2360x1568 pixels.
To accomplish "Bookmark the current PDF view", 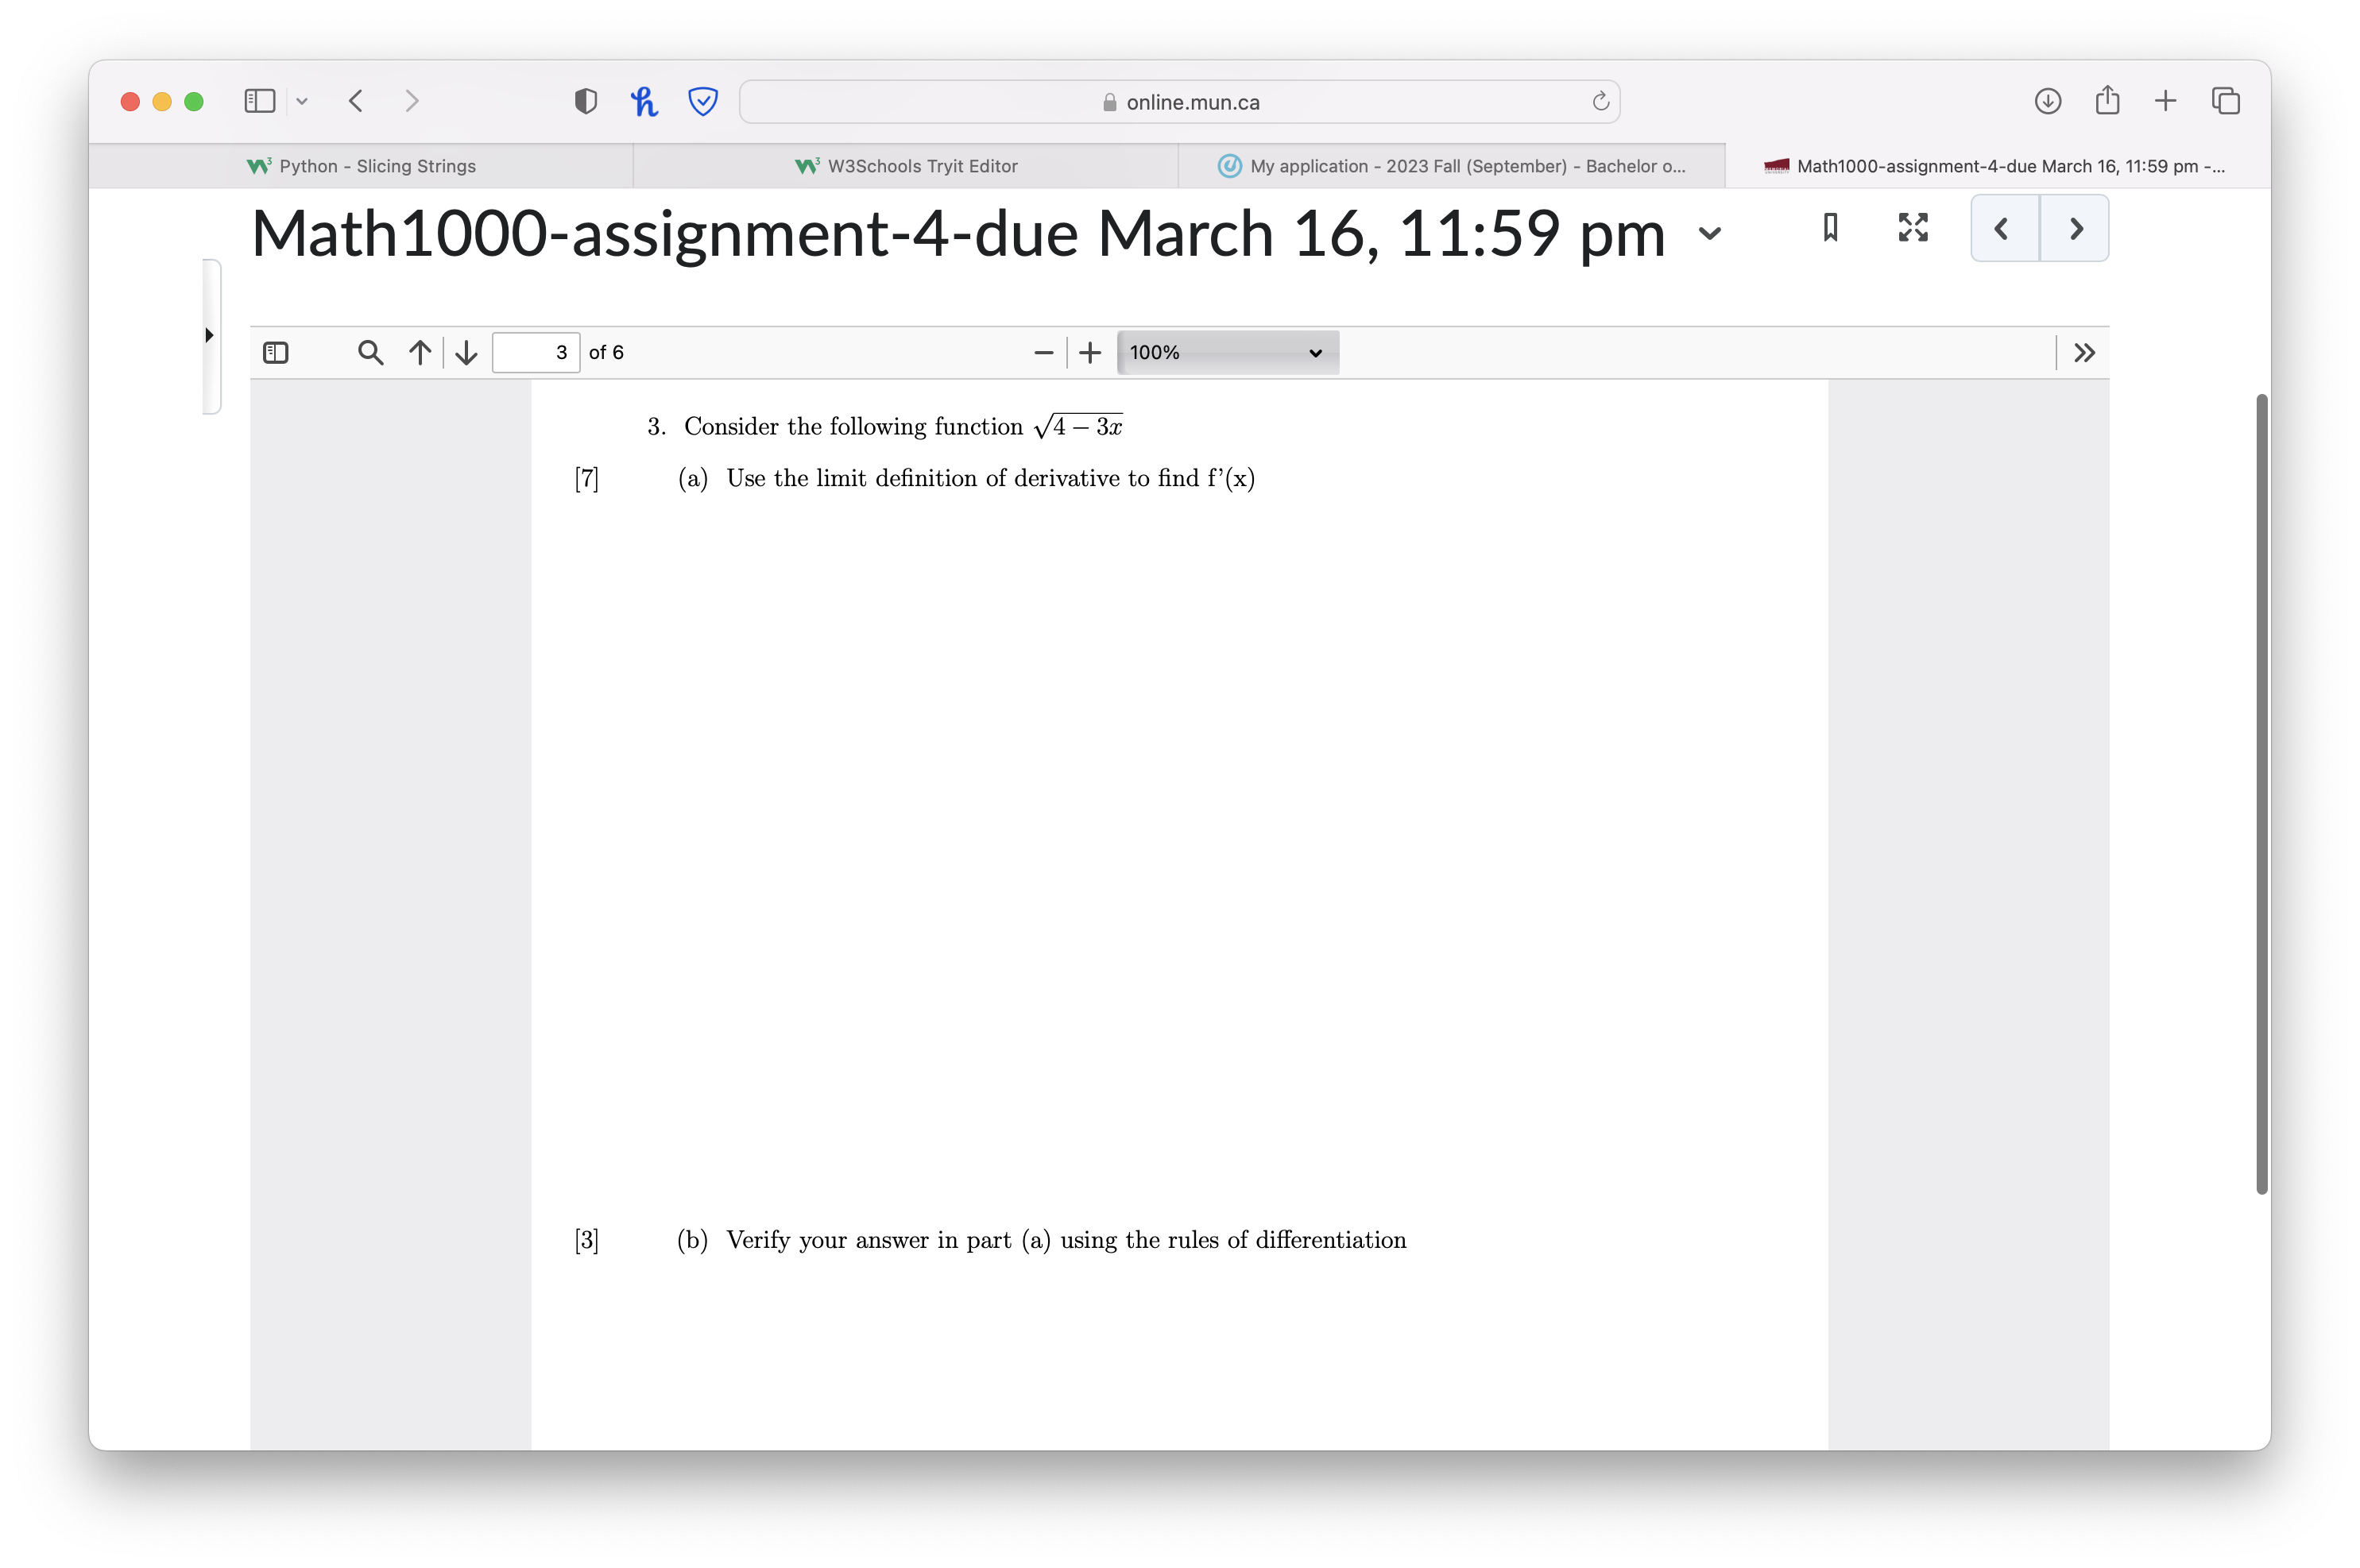I will pos(1830,228).
